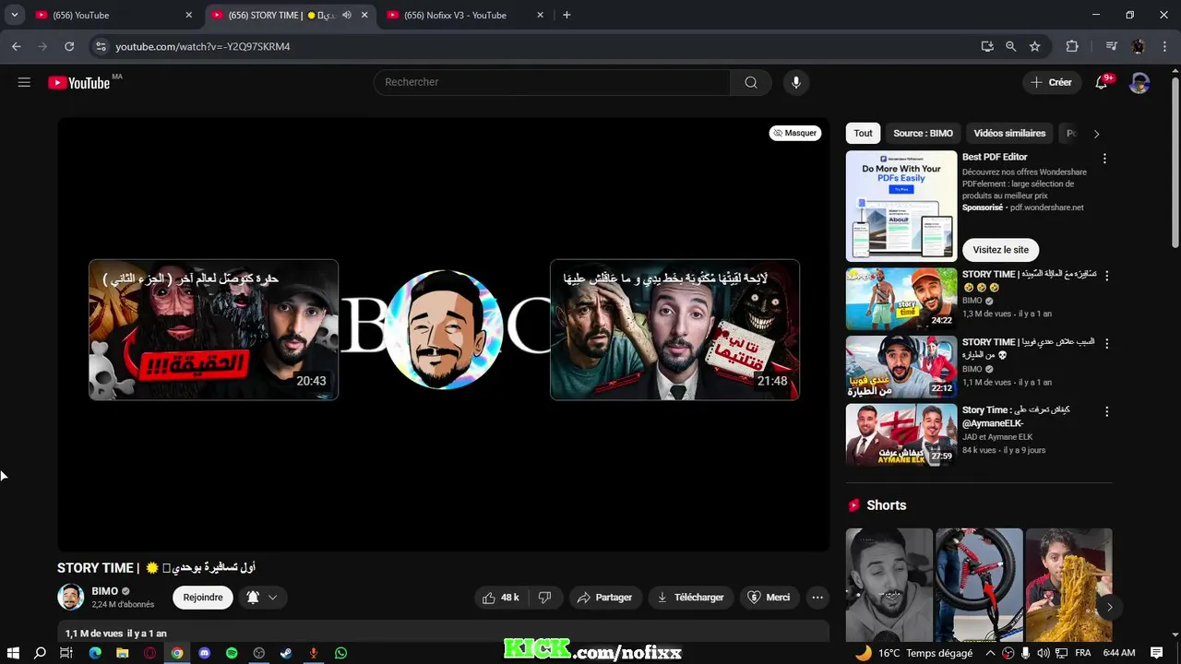Start voice search with microphone icon
1181x664 pixels.
[795, 82]
